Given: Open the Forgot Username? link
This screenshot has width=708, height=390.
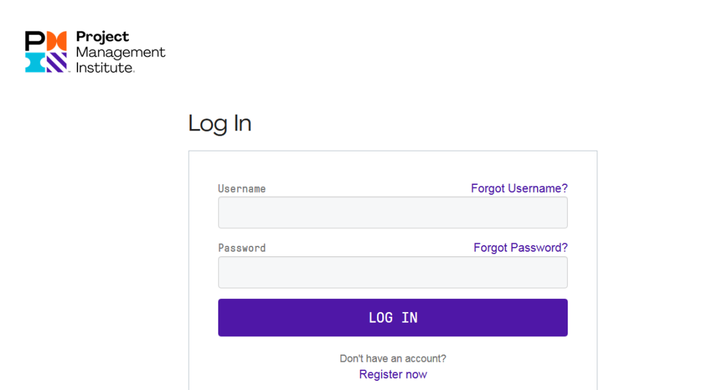Looking at the screenshot, I should [519, 188].
